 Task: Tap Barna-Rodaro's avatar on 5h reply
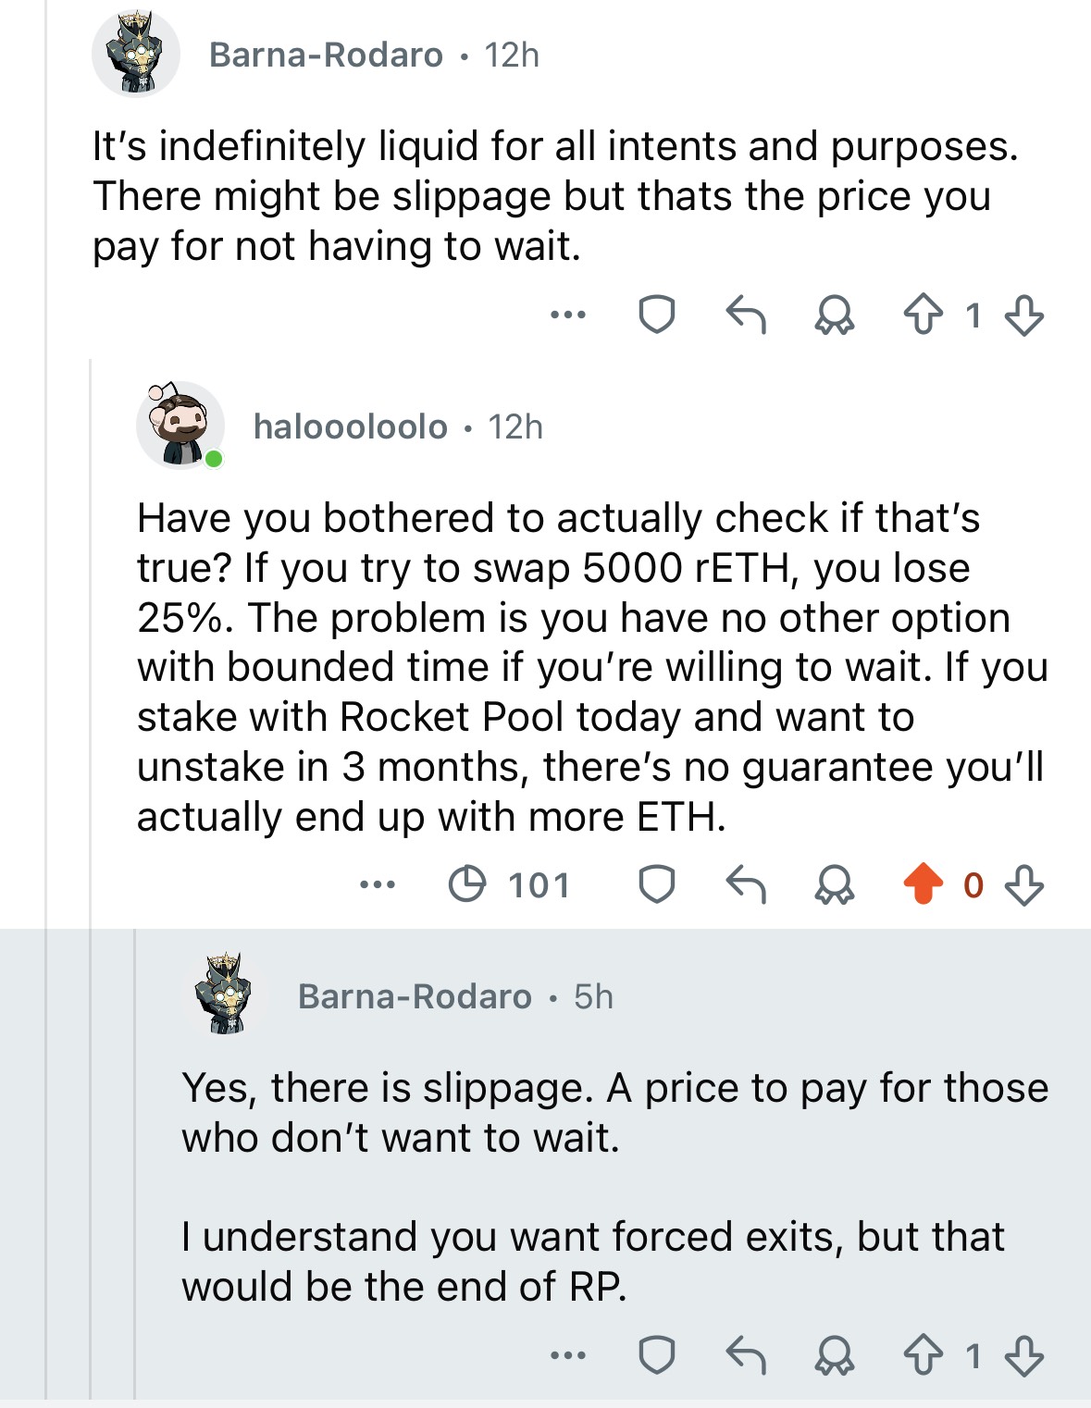tap(225, 994)
